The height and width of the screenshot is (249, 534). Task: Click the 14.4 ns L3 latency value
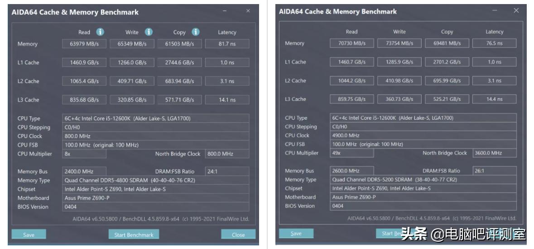click(x=495, y=99)
